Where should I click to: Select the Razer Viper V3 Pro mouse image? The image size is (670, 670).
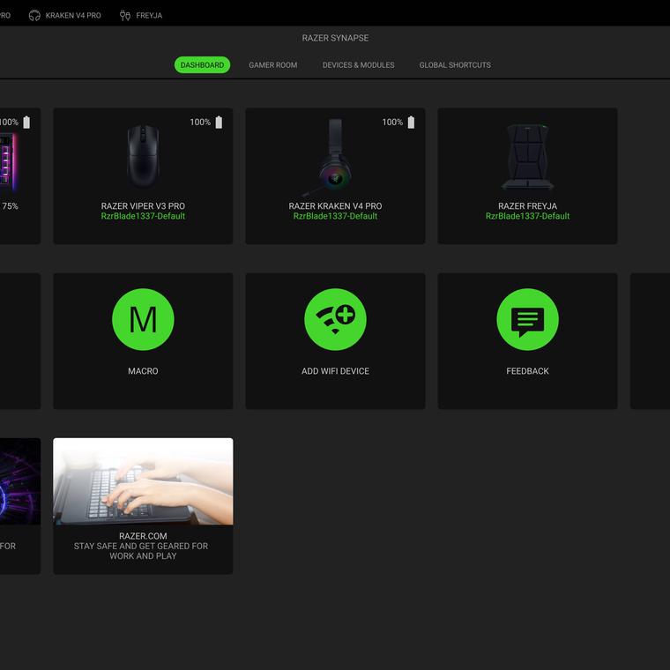tap(143, 156)
